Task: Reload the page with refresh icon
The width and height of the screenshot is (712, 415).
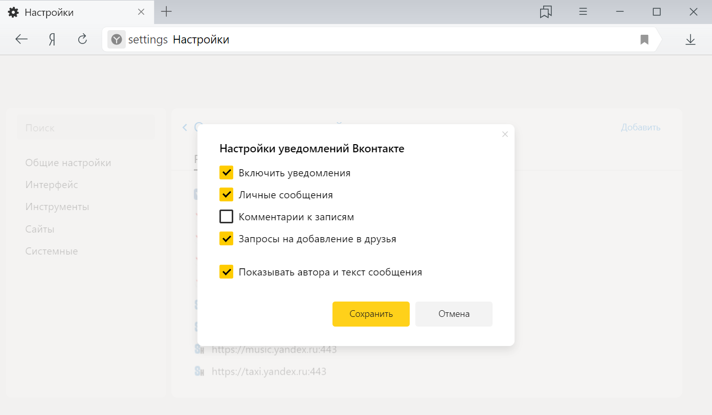Action: 82,39
